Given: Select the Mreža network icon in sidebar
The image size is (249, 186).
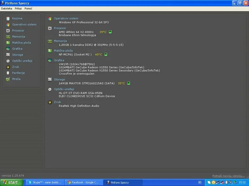Looking at the screenshot, I should (8, 79).
